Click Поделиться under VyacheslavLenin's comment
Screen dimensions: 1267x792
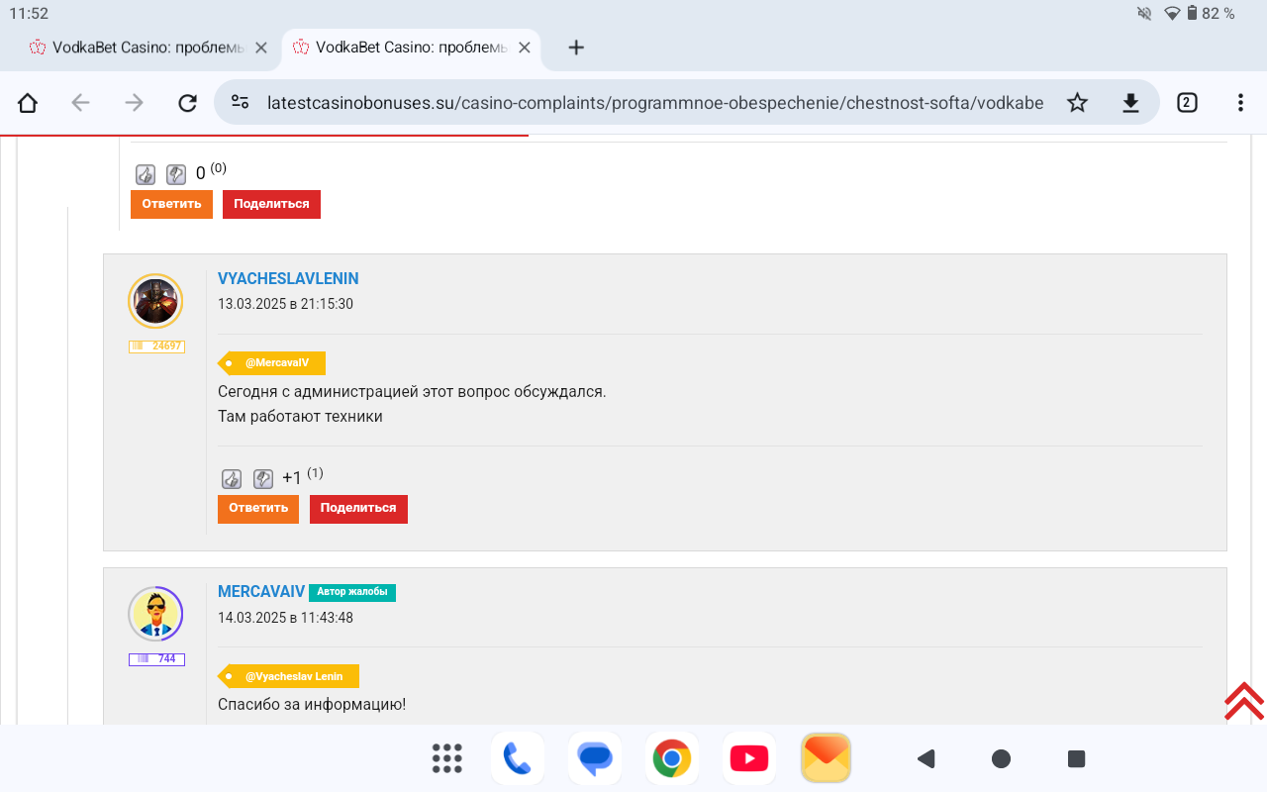[x=358, y=509]
